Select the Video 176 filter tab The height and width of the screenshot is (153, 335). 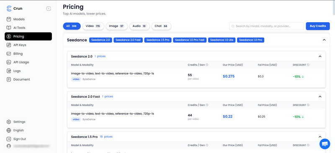[x=93, y=26]
